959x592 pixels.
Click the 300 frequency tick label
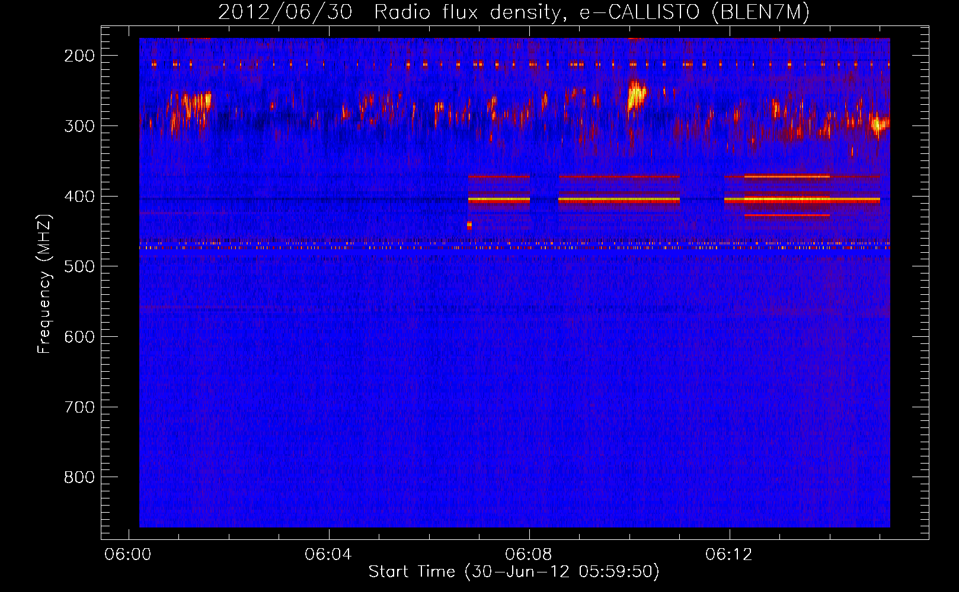coord(79,126)
